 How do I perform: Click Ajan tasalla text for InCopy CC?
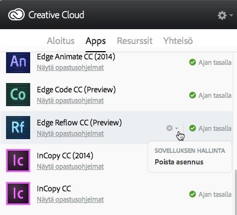tap(215, 195)
